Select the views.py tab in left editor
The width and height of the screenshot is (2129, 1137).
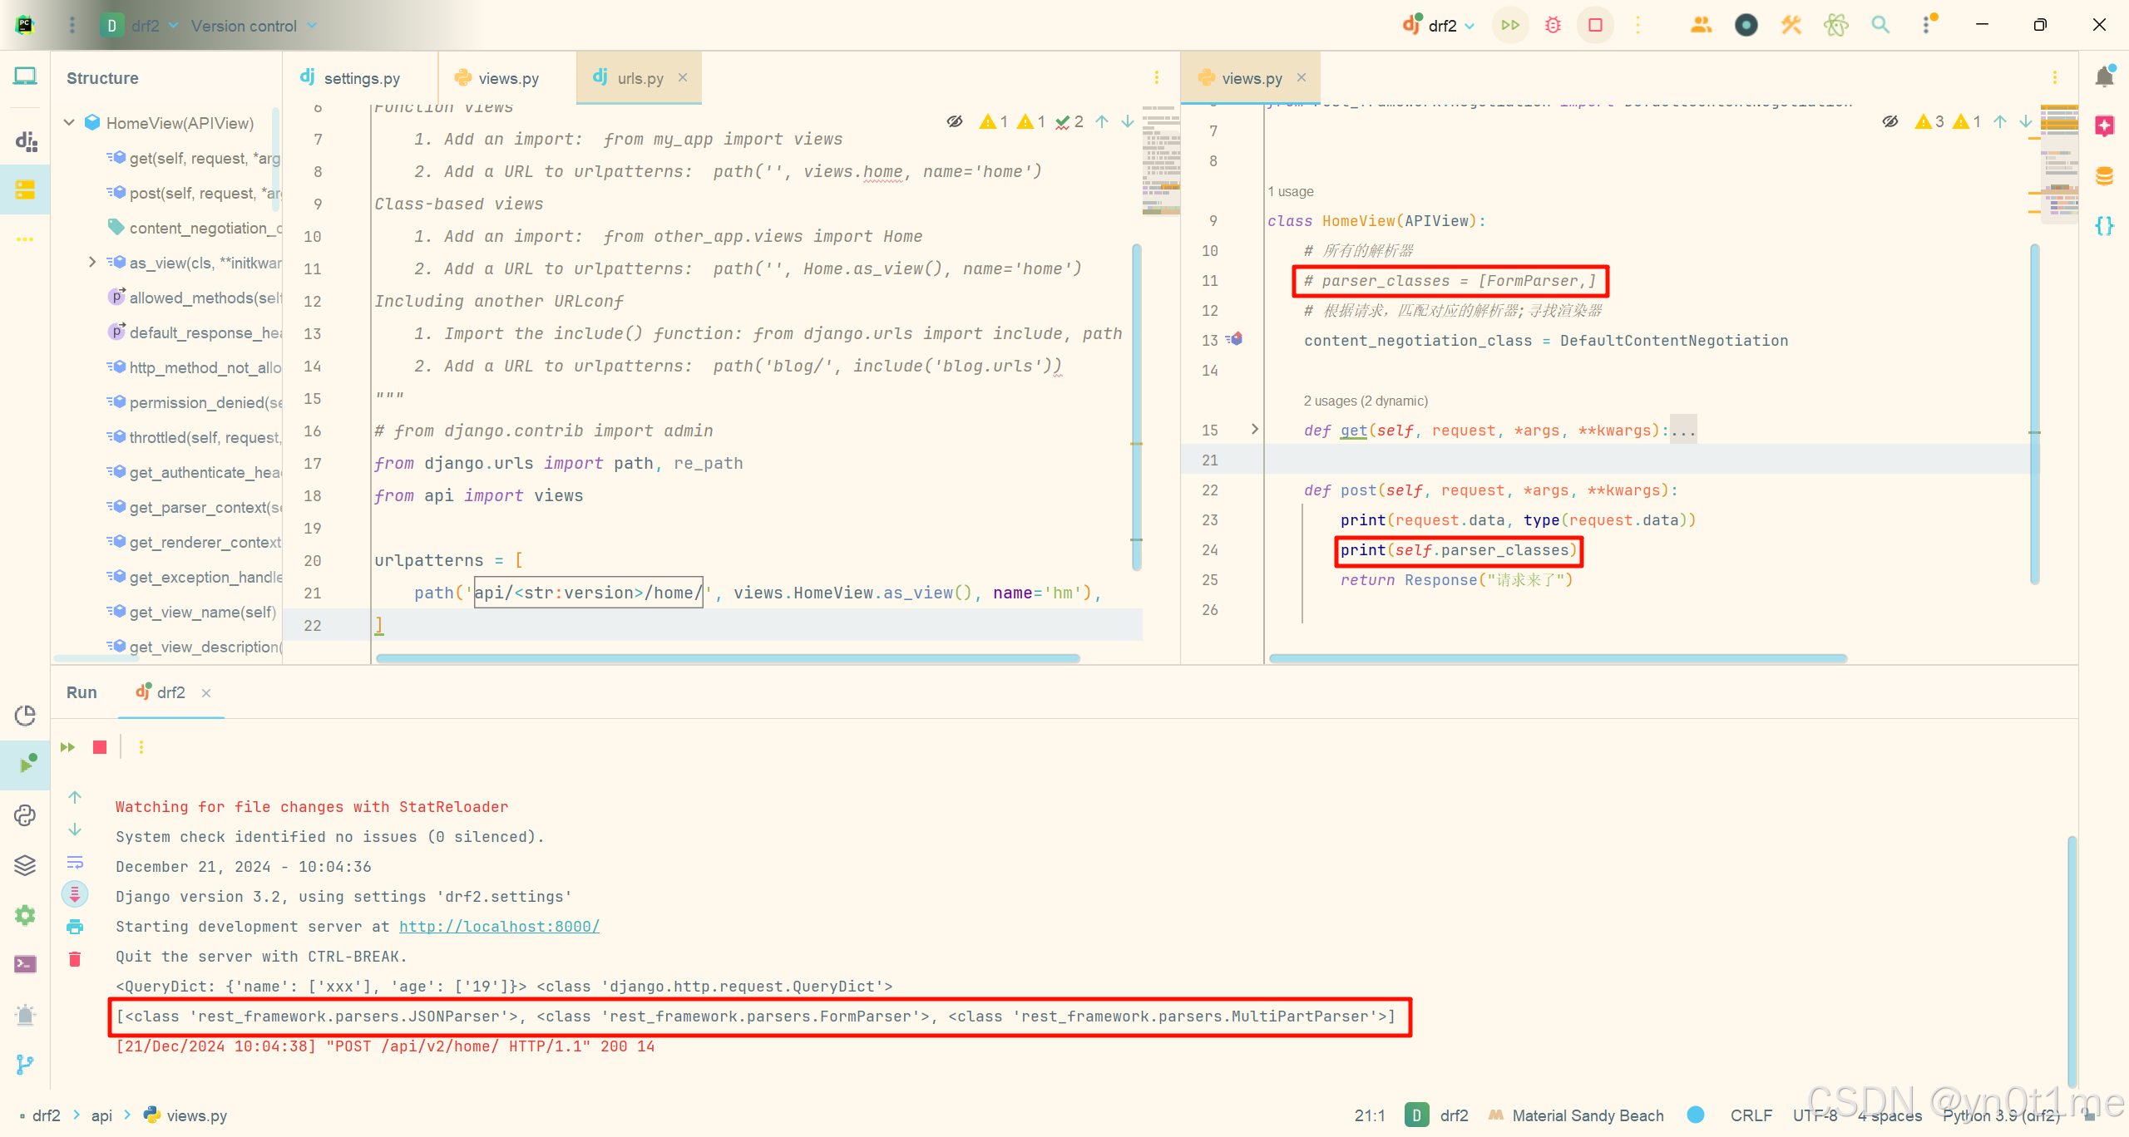507,78
